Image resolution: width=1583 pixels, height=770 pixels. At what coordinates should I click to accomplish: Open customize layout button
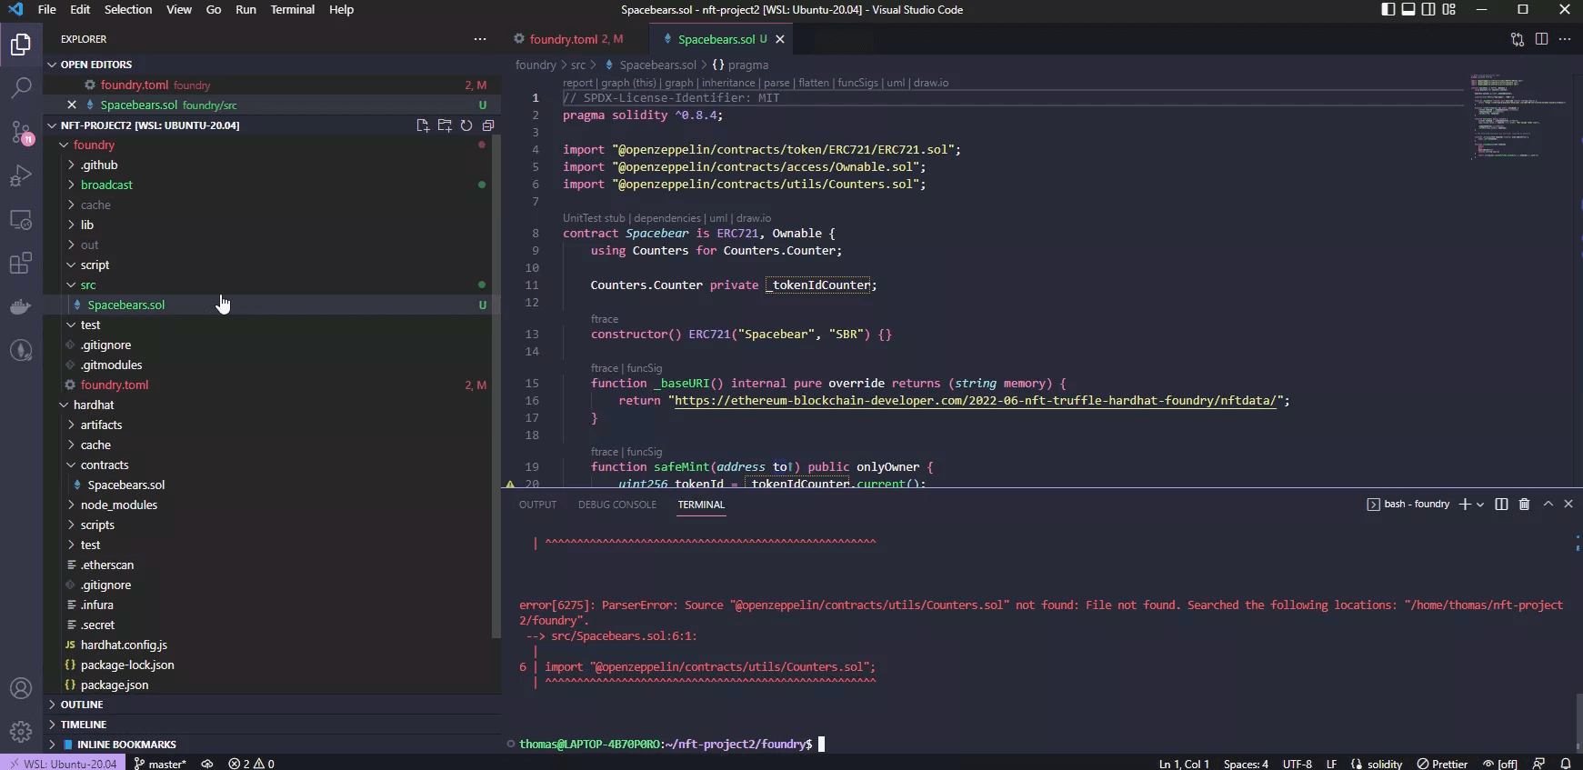(1449, 9)
